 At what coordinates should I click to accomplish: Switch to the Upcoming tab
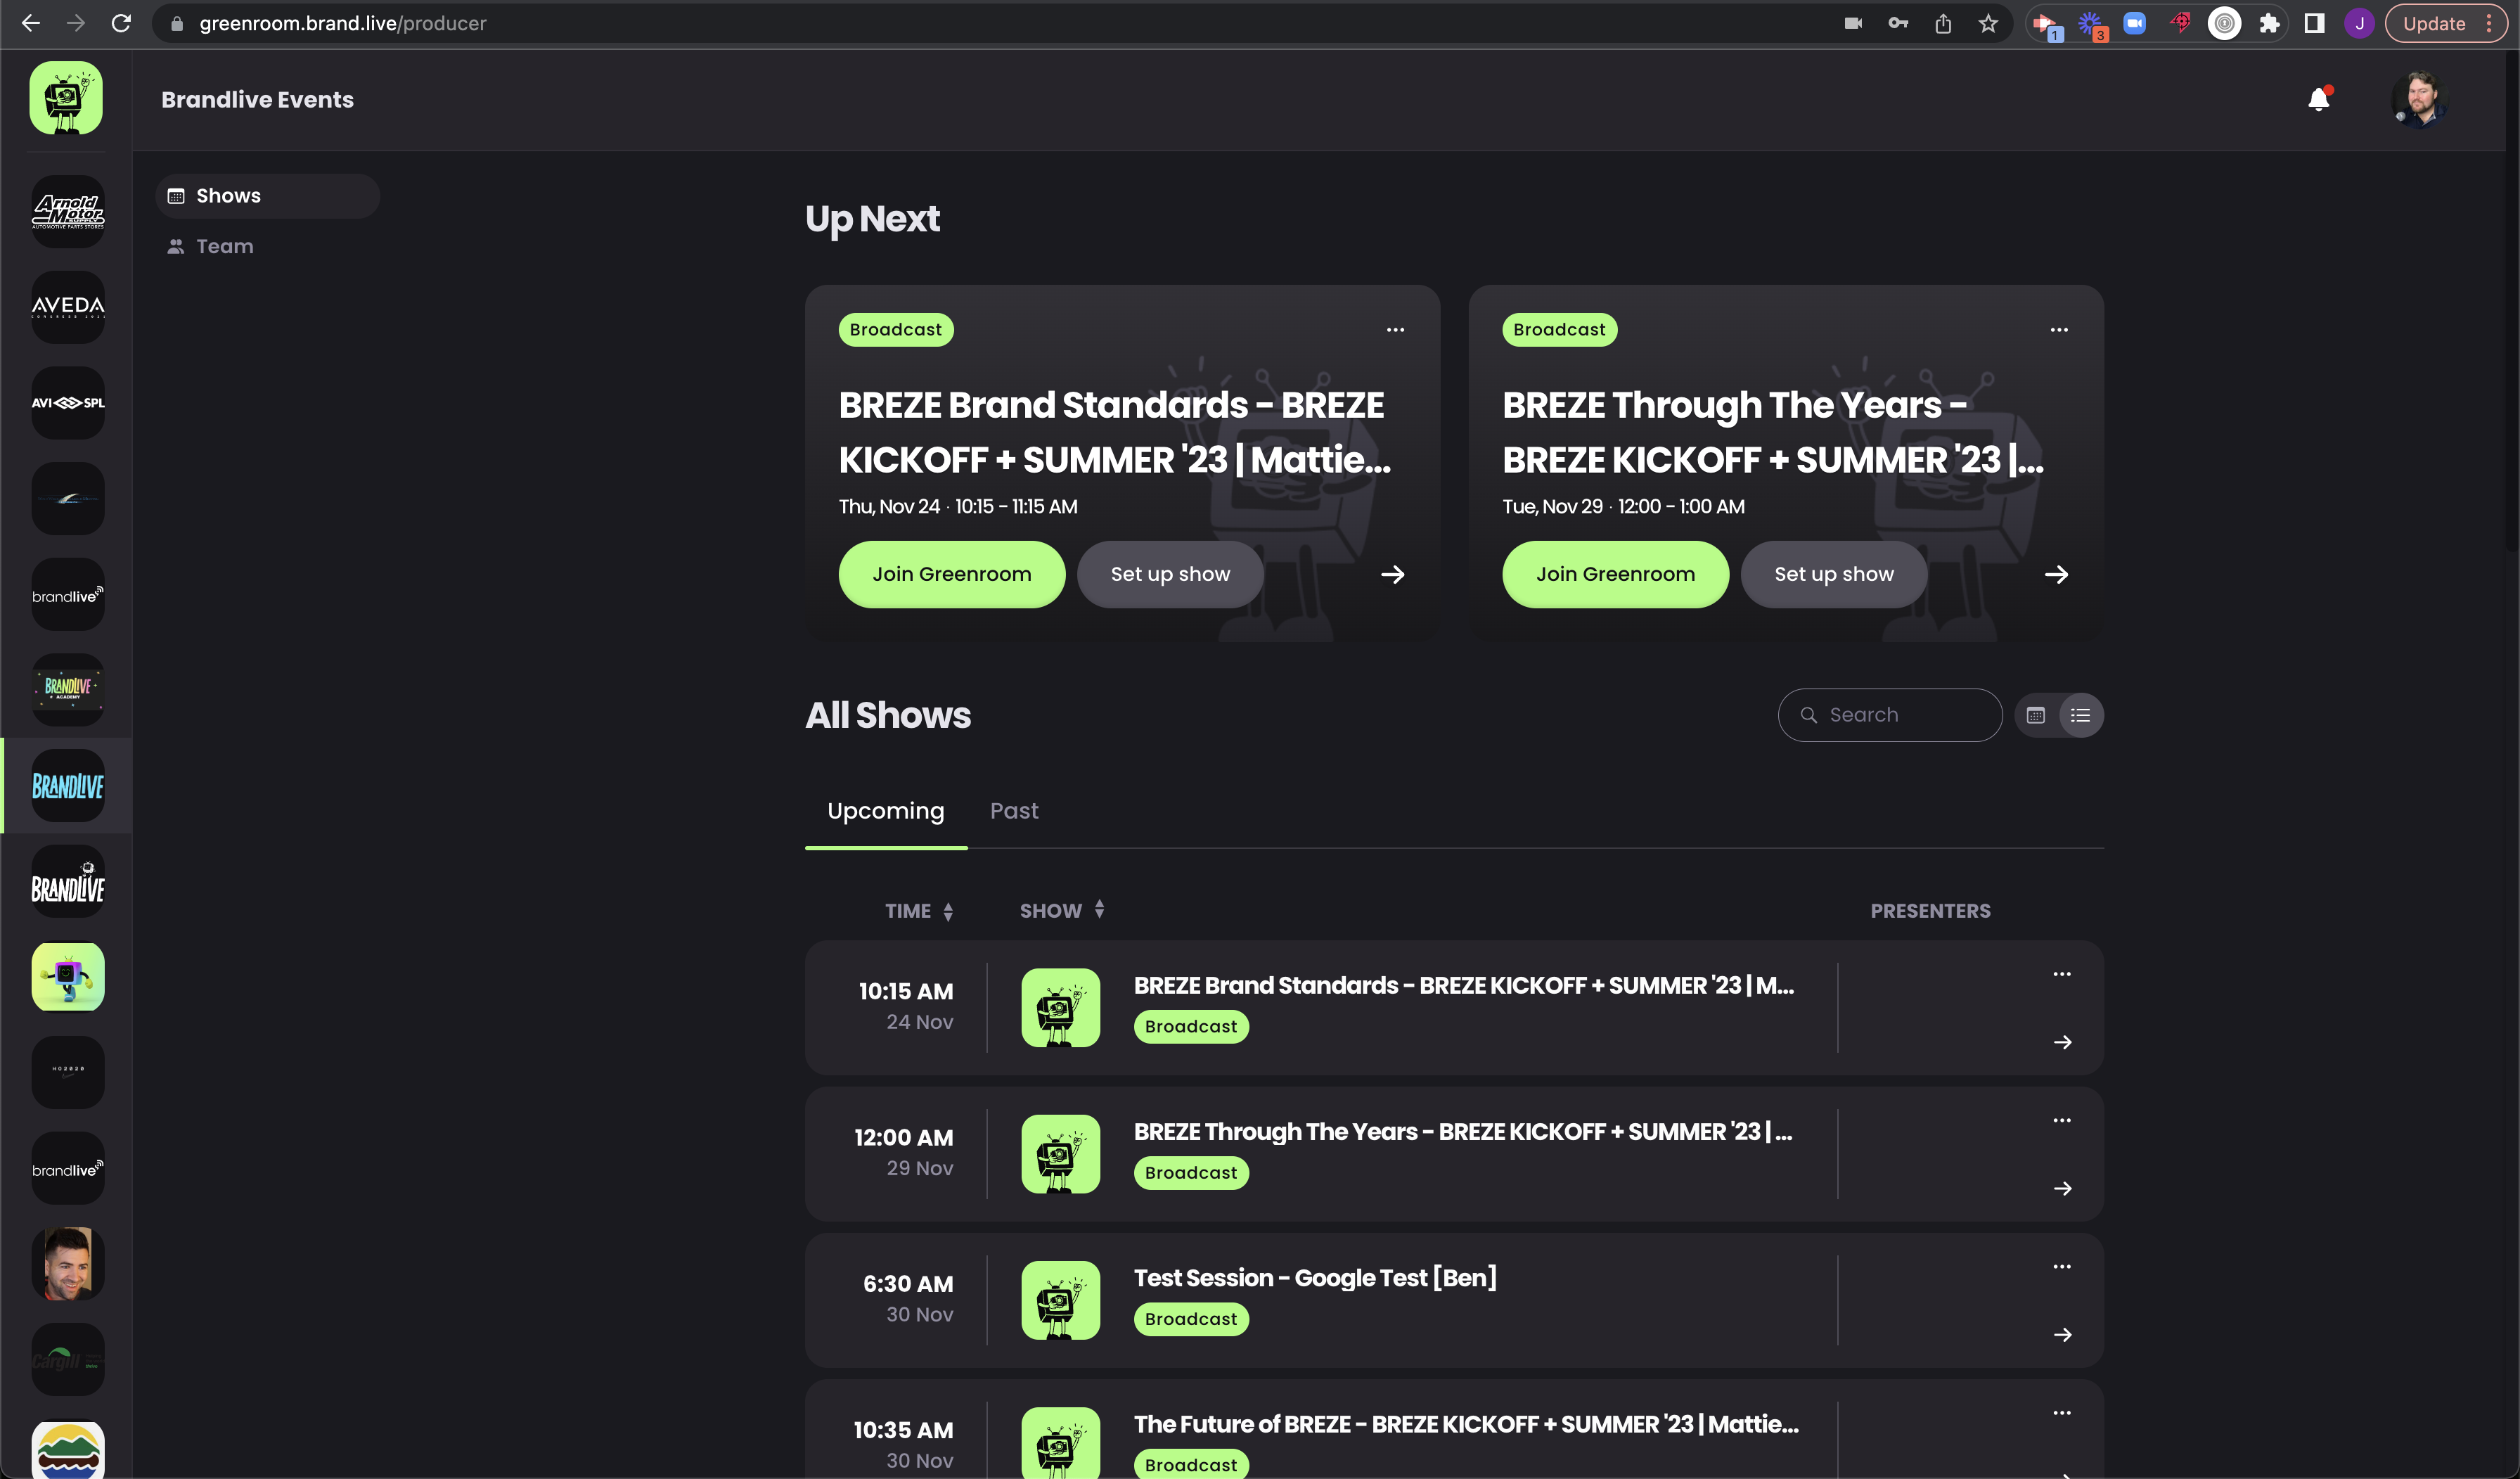click(885, 811)
